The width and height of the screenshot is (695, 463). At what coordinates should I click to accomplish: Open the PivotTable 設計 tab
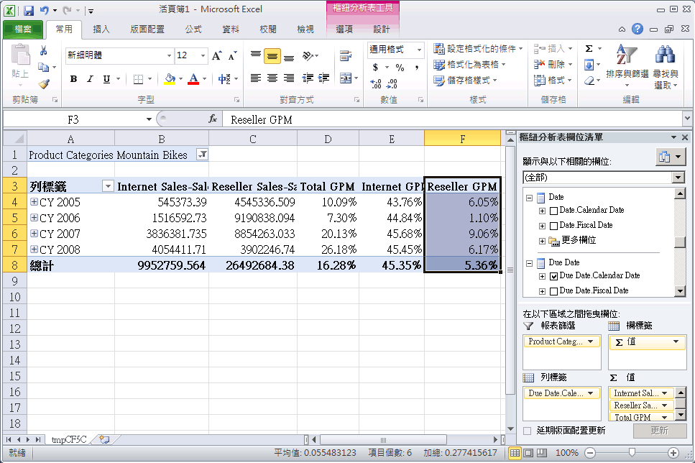click(381, 29)
